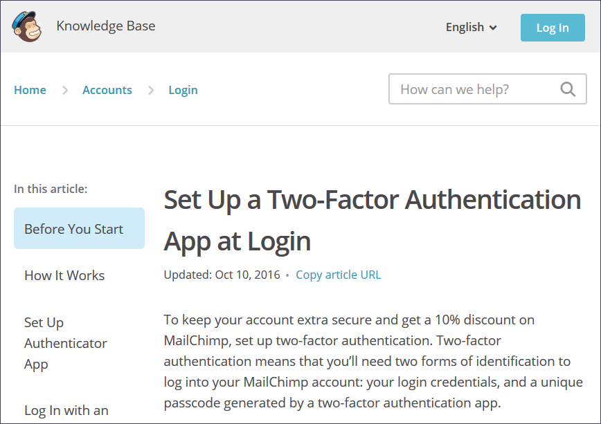Click the Log In button

553,28
